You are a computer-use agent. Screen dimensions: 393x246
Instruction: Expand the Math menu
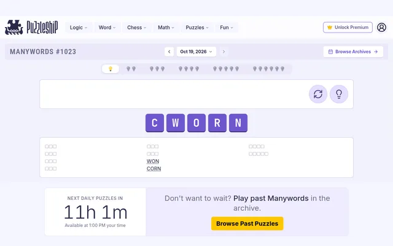click(x=166, y=27)
